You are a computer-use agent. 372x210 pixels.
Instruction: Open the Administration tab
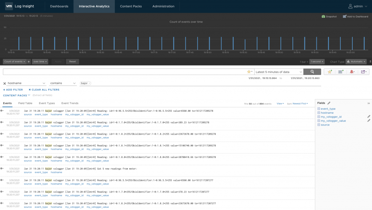coord(163,6)
